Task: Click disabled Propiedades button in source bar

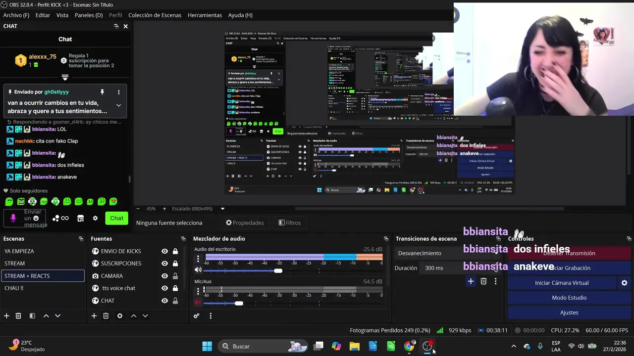Action: coord(245,223)
